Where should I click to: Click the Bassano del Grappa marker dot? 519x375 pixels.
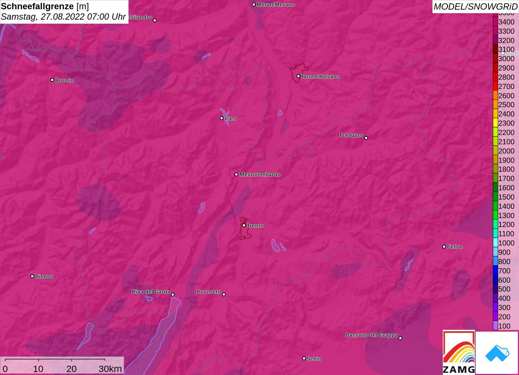[x=400, y=338]
